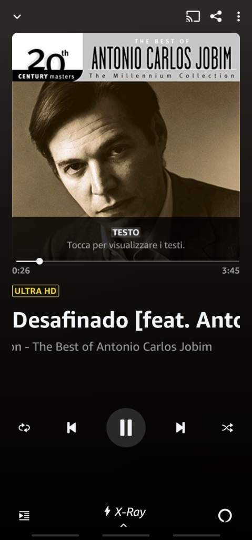Screen dimensions: 252x540
Task: Show lyrics via the TESTO label
Action: [x=126, y=233]
